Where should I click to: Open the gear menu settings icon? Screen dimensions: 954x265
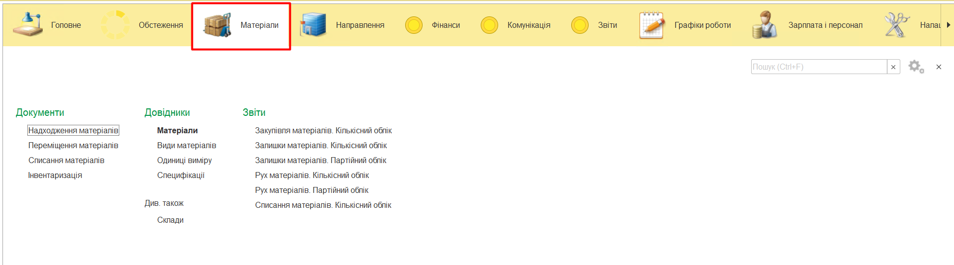point(916,67)
